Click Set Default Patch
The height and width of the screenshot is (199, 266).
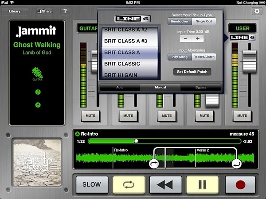tap(192, 72)
